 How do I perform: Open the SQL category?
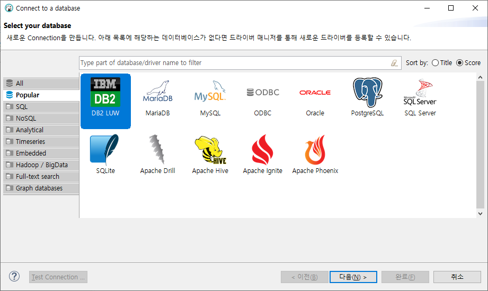[41, 107]
